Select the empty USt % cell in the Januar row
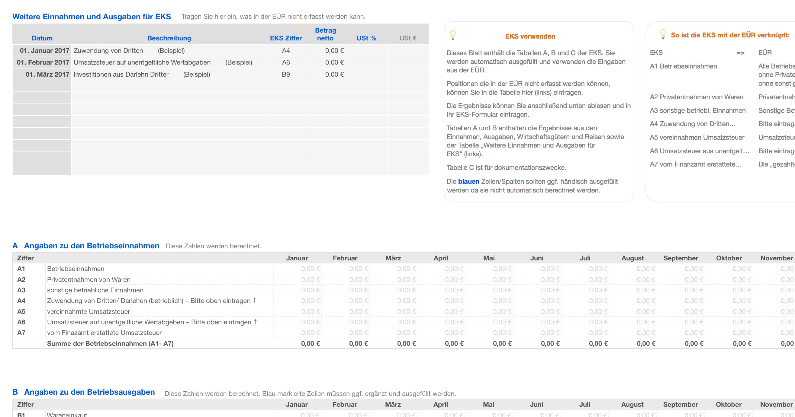This screenshot has width=795, height=417. pyautogui.click(x=366, y=51)
